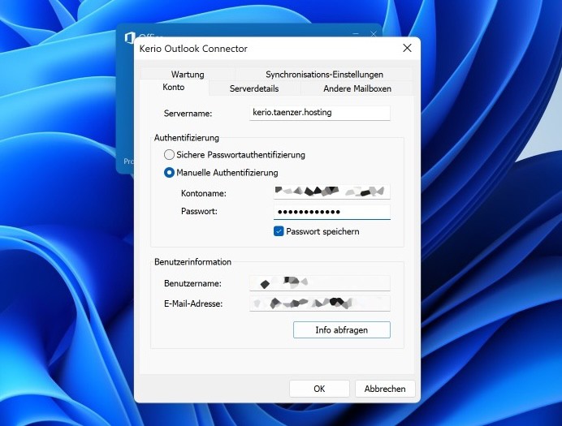The height and width of the screenshot is (426, 562).
Task: Focus the Passwort input field
Action: click(332, 212)
